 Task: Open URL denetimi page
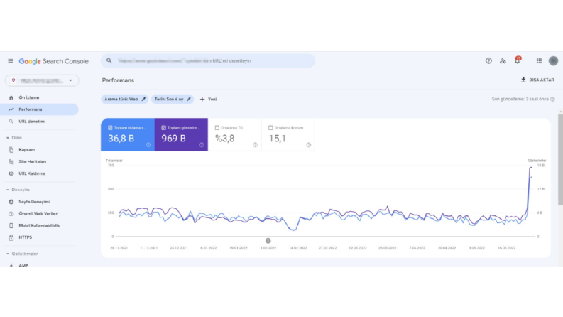coord(39,122)
